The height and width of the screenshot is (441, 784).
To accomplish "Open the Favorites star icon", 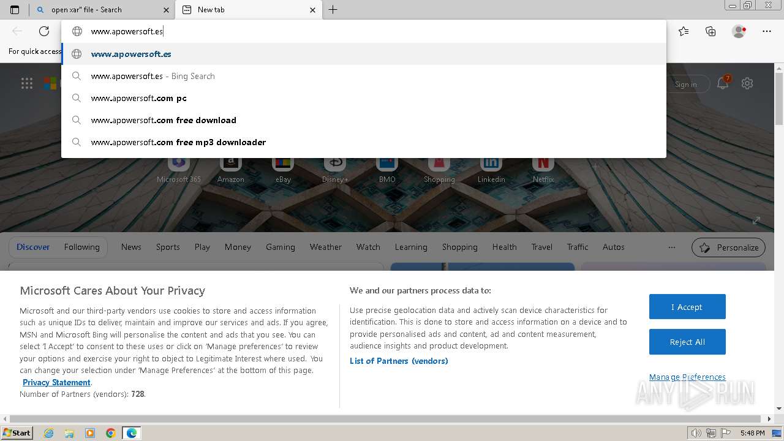I will (684, 31).
